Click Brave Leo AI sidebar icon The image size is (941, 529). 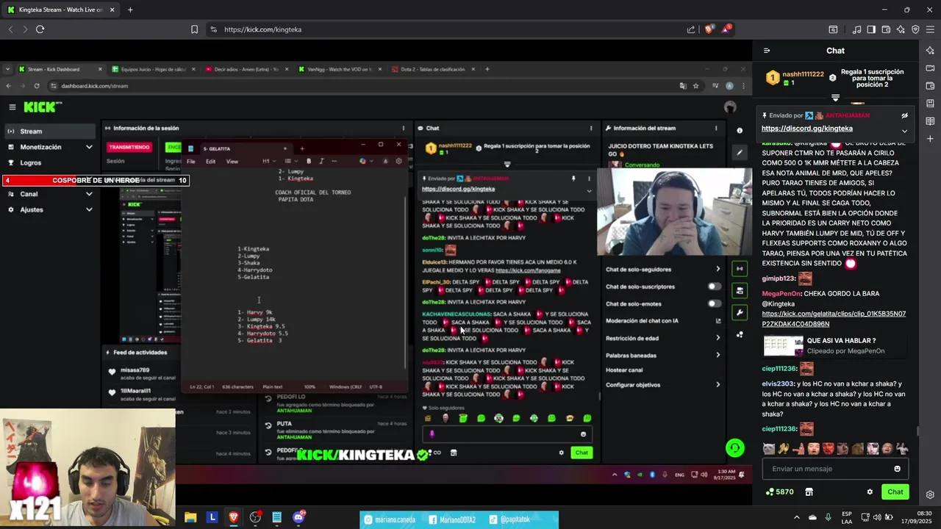tap(930, 51)
